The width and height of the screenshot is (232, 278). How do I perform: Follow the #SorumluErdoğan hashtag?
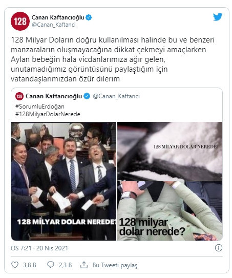coord(40,106)
